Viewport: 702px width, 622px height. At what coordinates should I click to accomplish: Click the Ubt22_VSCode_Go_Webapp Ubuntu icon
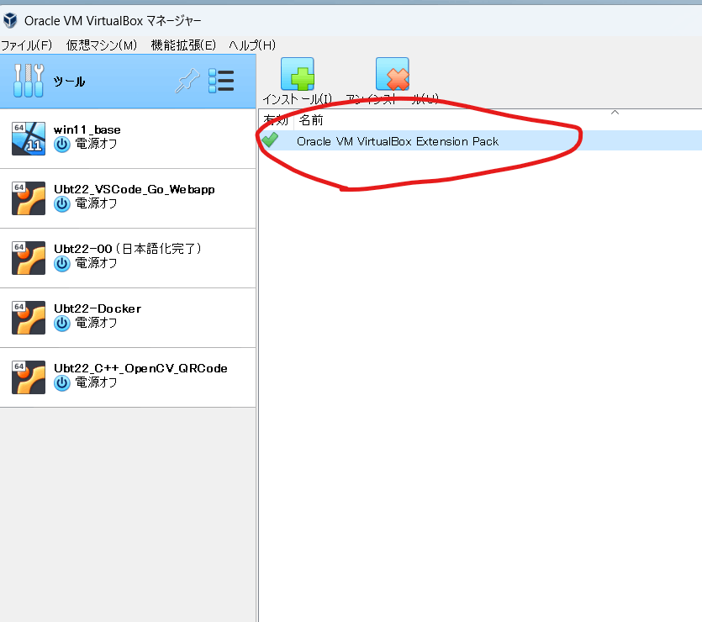(29, 198)
